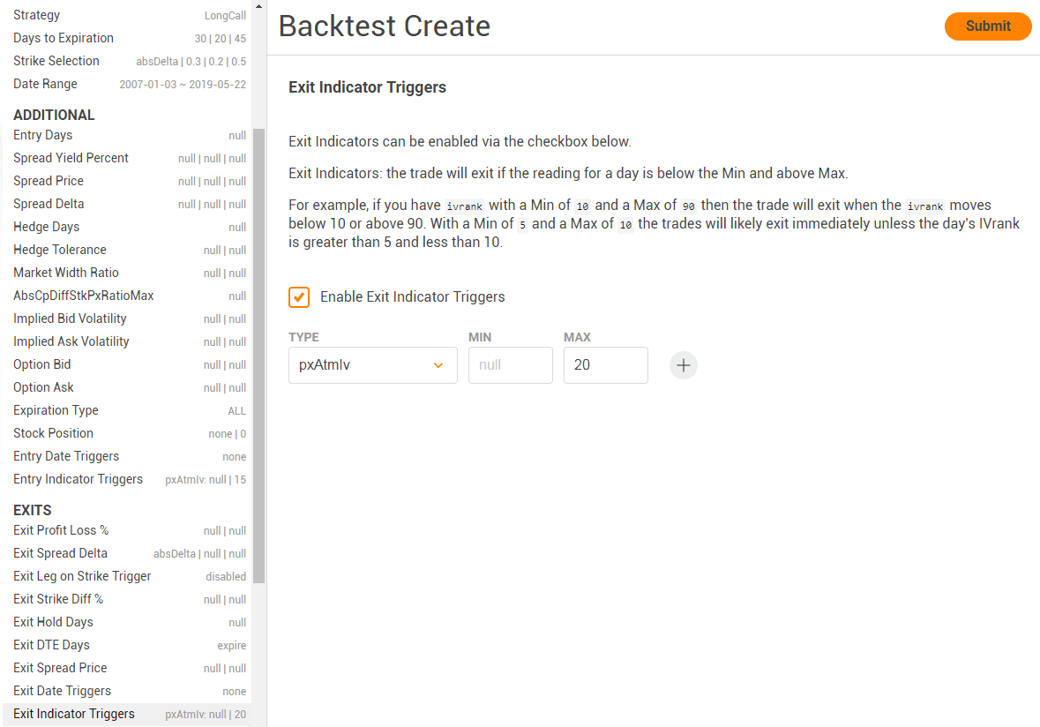
Task: Click the Submit button
Action: (x=988, y=26)
